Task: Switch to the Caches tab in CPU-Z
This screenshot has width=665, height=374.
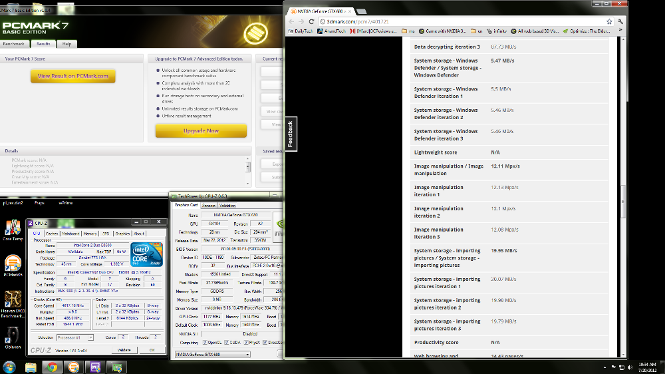Action: click(x=52, y=234)
